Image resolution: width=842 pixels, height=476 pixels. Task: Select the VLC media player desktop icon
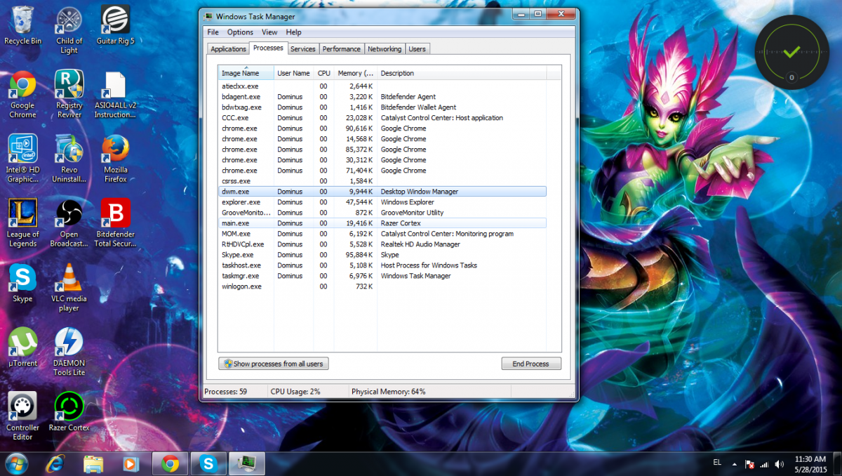(69, 288)
